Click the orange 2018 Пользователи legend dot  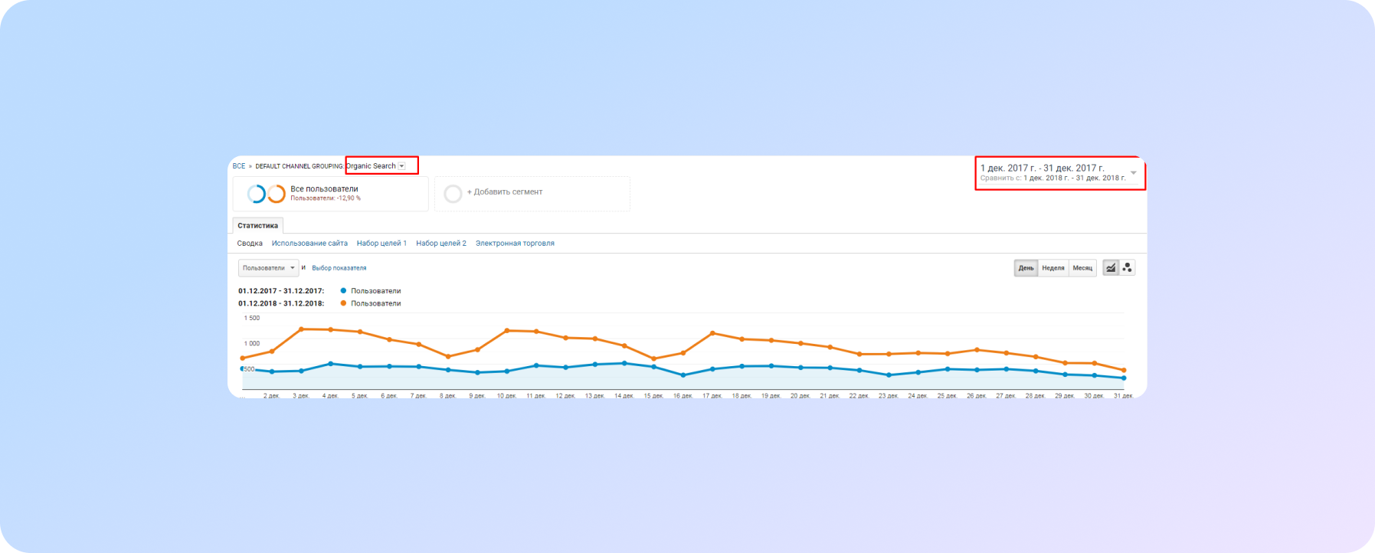tap(343, 303)
